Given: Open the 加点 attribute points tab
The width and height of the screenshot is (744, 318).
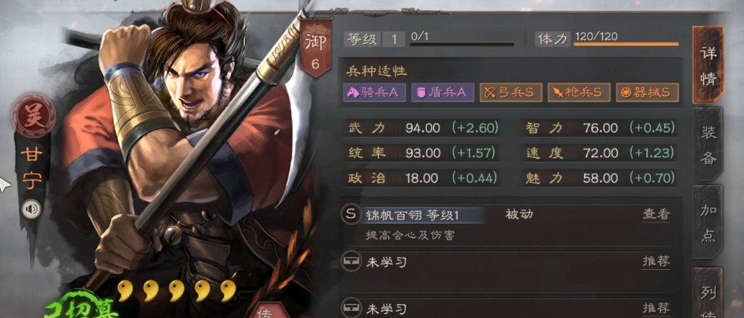Looking at the screenshot, I should coord(708,222).
